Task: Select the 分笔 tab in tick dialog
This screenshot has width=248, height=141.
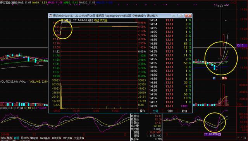Action: [156, 111]
